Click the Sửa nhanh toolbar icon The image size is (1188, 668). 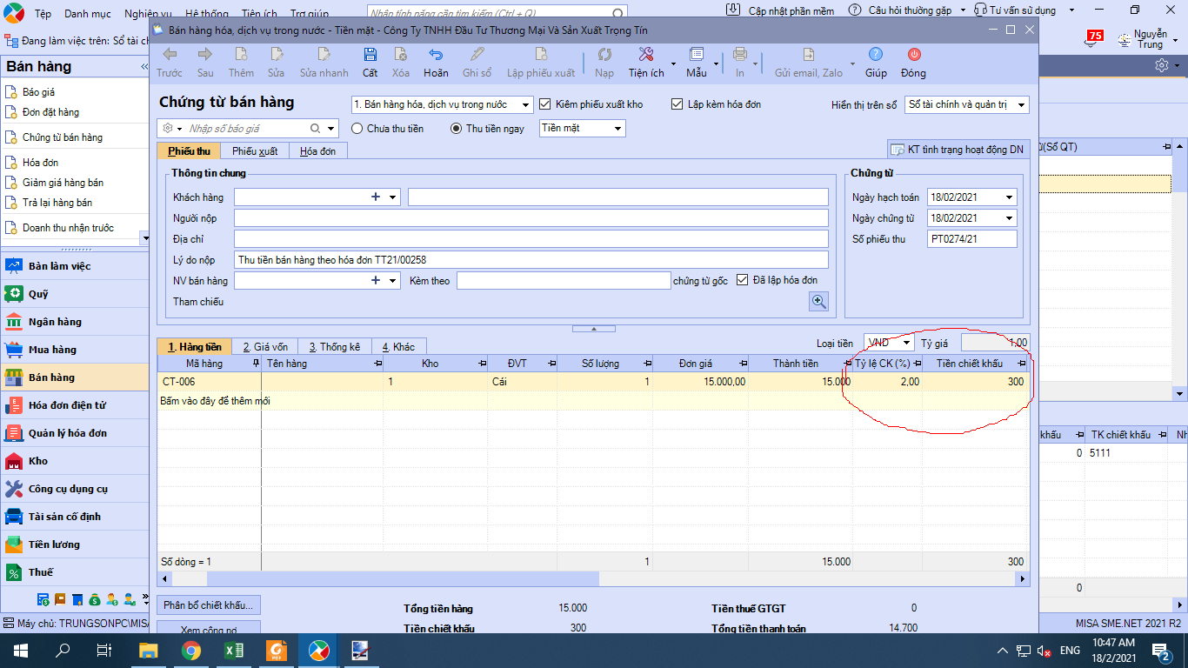[x=324, y=54]
